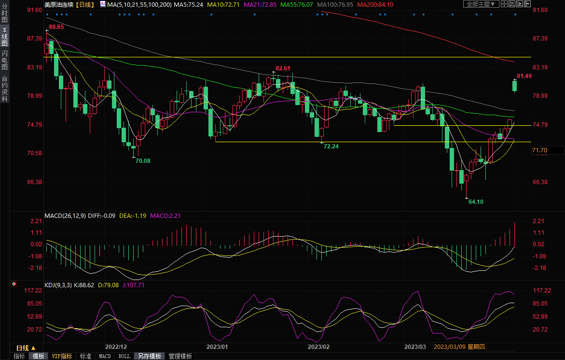Click the chart playback icon at top right

pos(520,4)
